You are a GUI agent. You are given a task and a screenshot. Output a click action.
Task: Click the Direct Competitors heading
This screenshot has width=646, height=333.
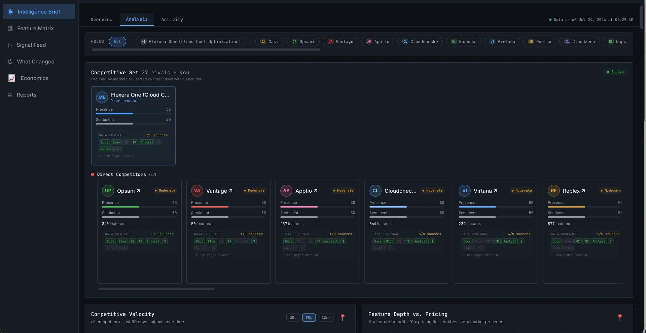[x=121, y=175]
